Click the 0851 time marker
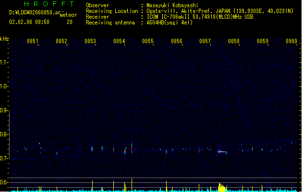 coord(32,41)
